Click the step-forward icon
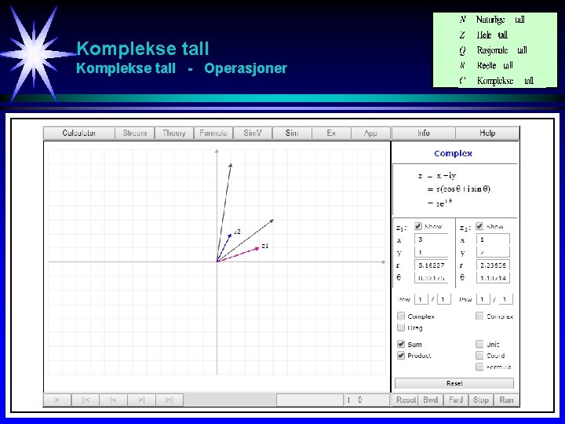 coord(141,400)
